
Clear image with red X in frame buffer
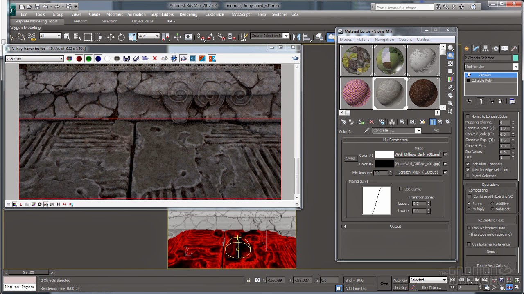tap(155, 59)
